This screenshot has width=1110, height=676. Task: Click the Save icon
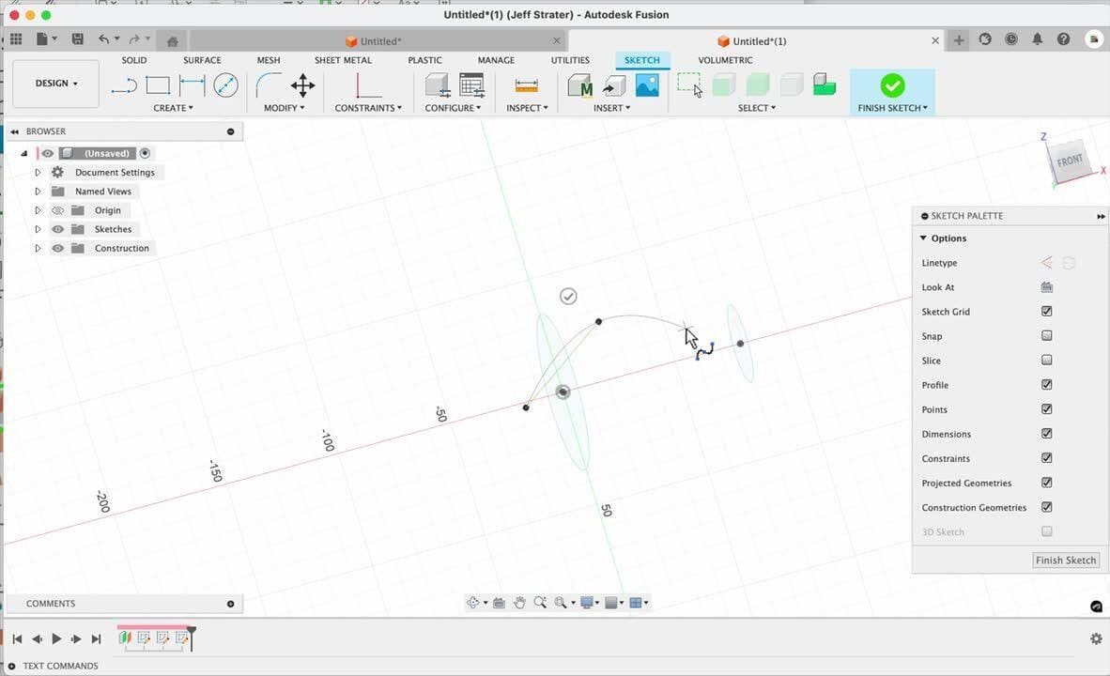(78, 38)
